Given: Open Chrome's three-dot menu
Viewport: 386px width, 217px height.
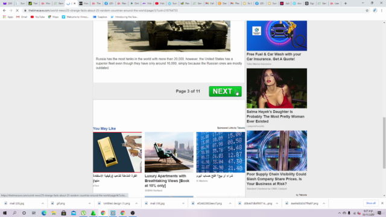Looking at the screenshot, I should pos(382,11).
